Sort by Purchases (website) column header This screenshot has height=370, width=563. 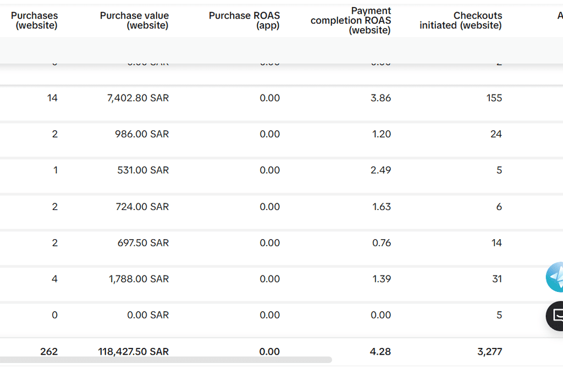pos(34,21)
